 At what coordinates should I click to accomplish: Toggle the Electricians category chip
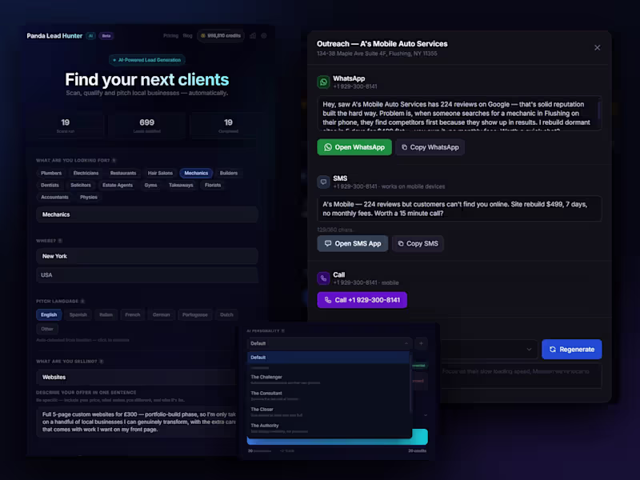[86, 173]
